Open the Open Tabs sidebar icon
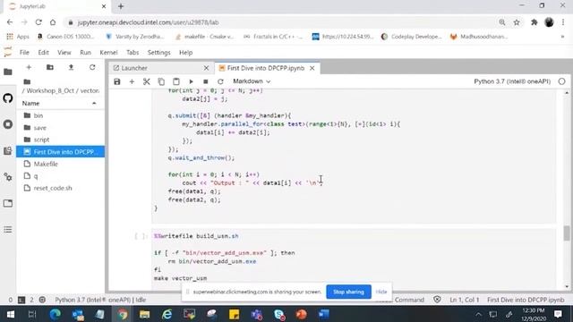The image size is (573, 322). click(8, 203)
